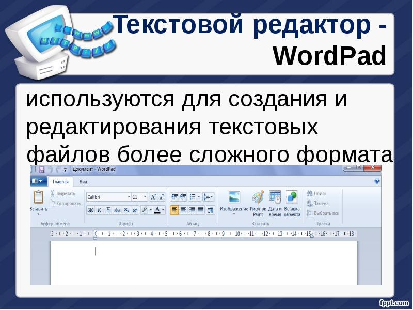Click the grow font (larger A) icon
This screenshot has width=413, height=310.
point(153,197)
